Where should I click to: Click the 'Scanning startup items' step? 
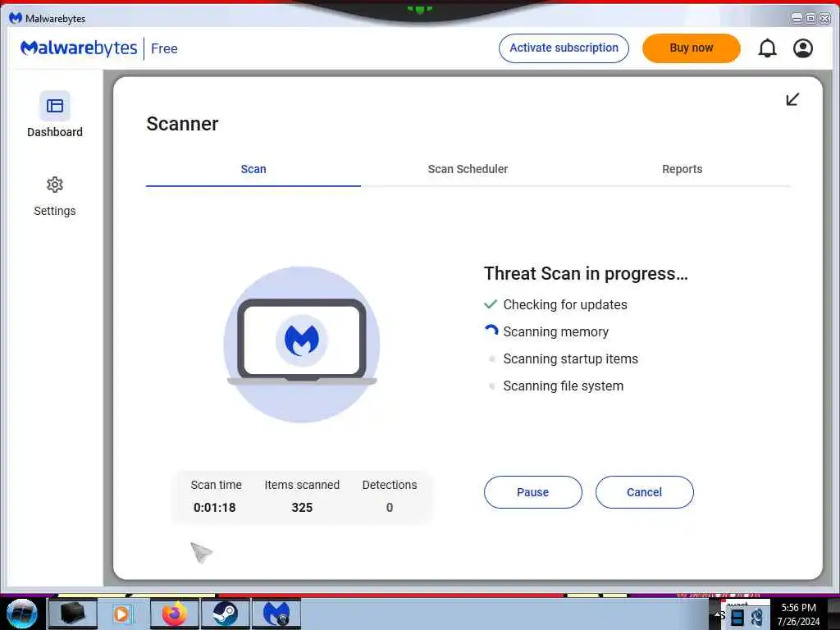click(571, 359)
